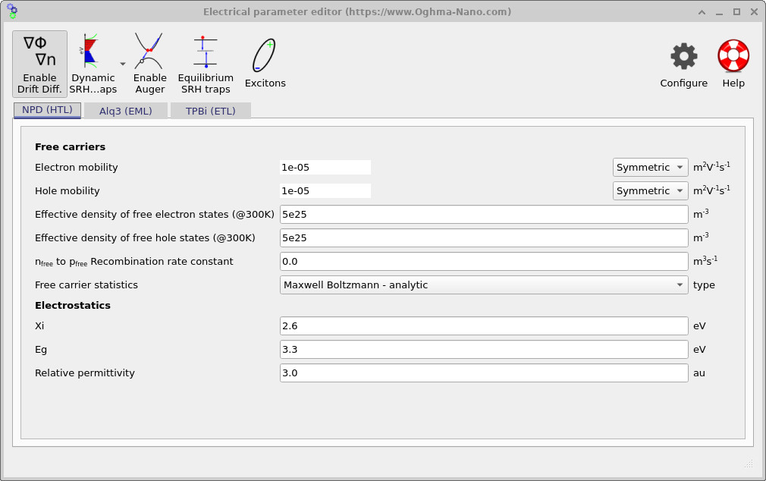Click the application icon in the title bar
Image resolution: width=766 pixels, height=481 pixels.
click(x=13, y=11)
